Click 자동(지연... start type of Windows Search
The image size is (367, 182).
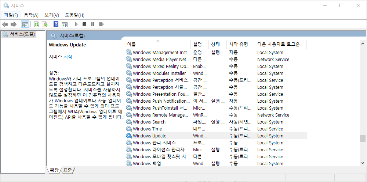(x=240, y=122)
